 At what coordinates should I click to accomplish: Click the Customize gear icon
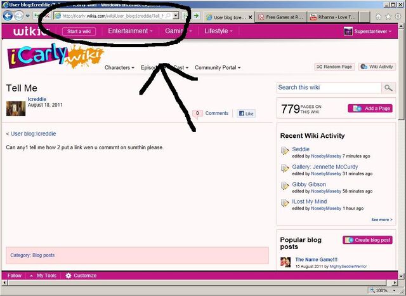(x=69, y=276)
